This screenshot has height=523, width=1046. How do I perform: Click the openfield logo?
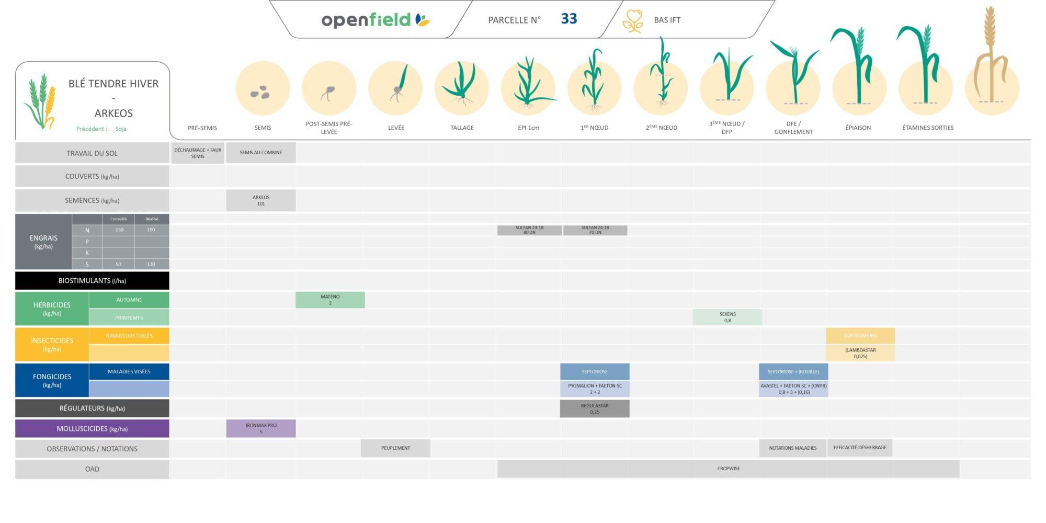coord(375,20)
